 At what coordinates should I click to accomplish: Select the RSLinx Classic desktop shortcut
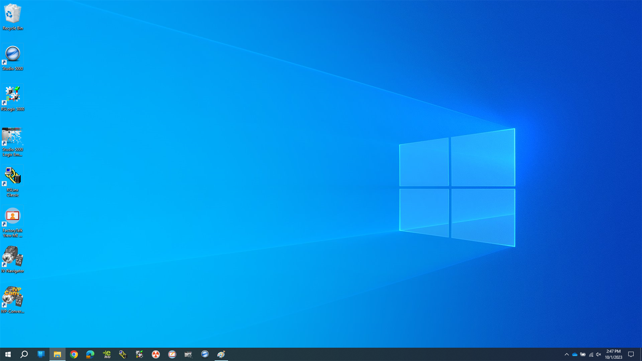point(13,182)
